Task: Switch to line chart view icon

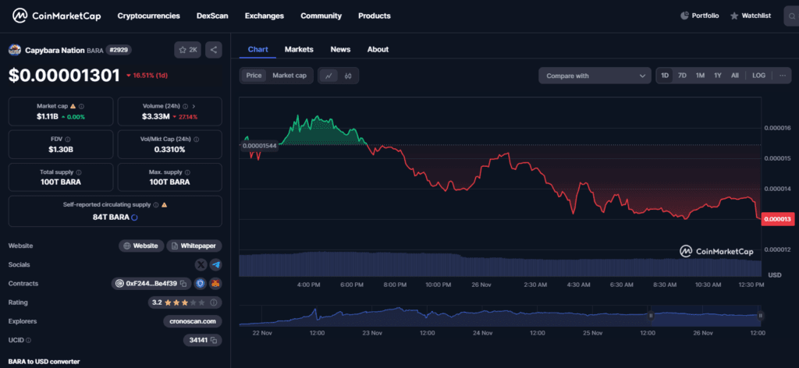Action: [328, 76]
